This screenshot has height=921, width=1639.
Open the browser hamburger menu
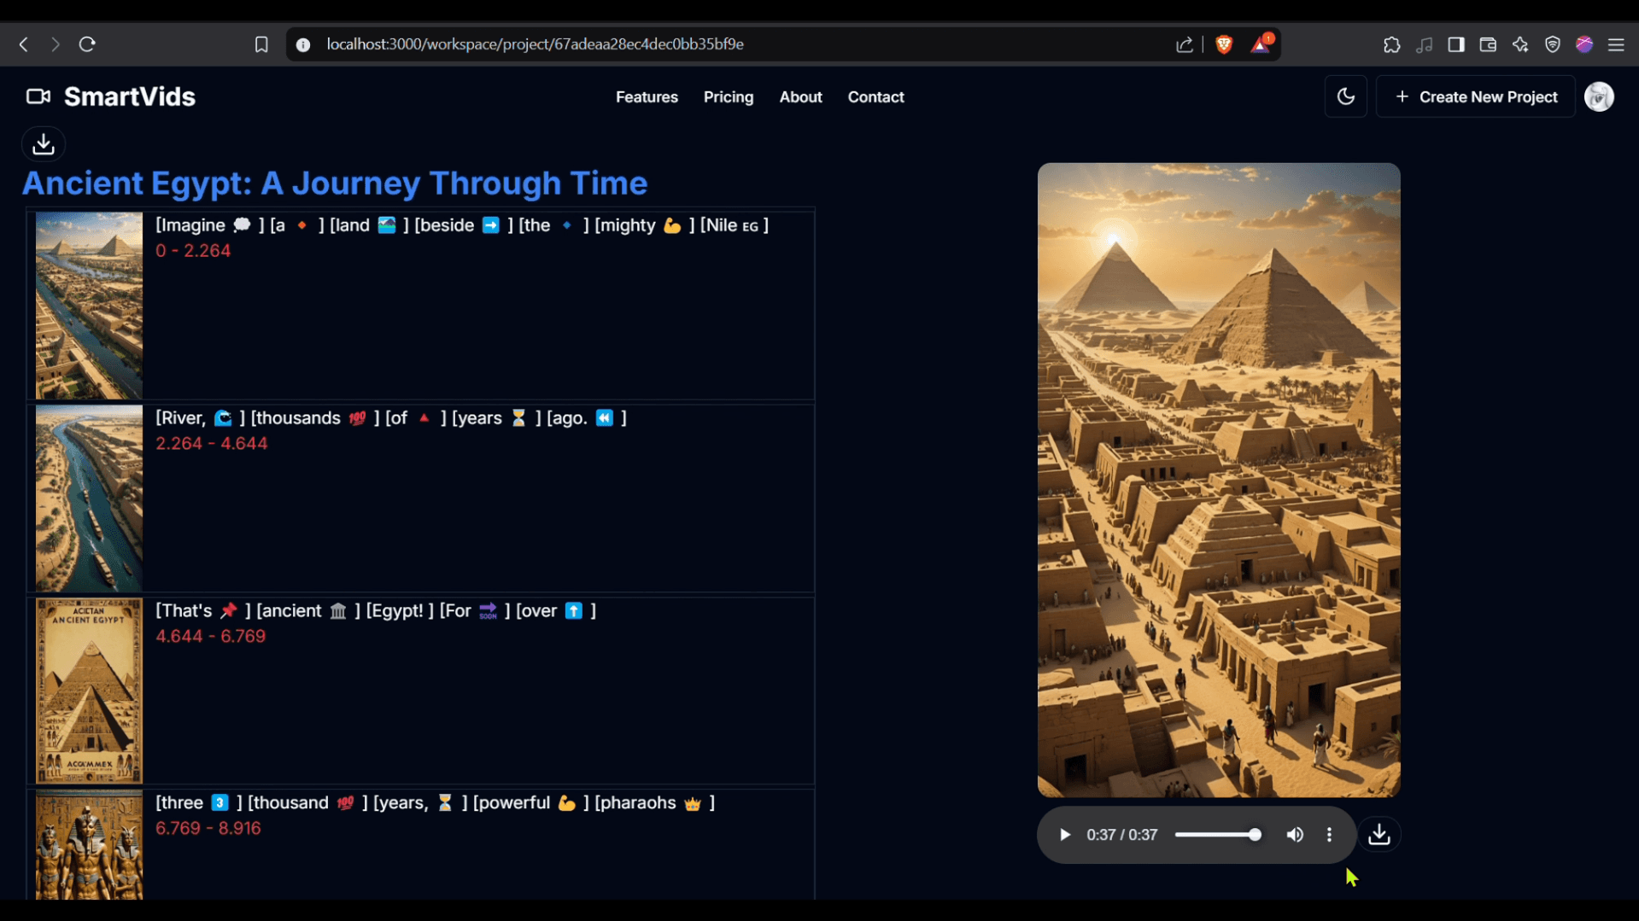coord(1616,44)
